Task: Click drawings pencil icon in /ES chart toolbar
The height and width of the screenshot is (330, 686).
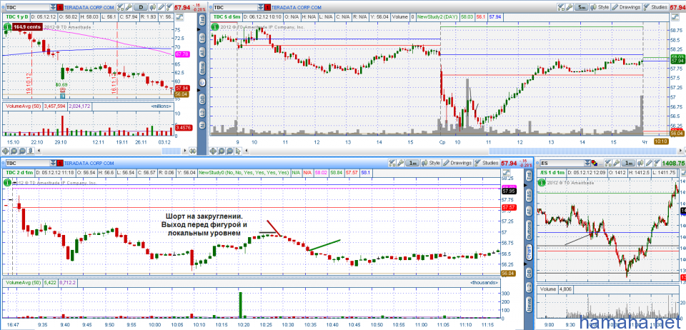Action: (x=649, y=163)
